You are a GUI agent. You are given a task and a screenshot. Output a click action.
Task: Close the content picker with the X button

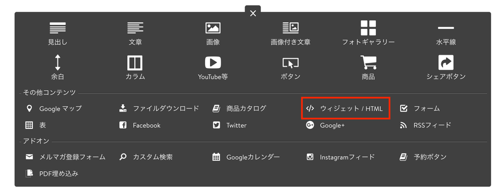(x=253, y=13)
